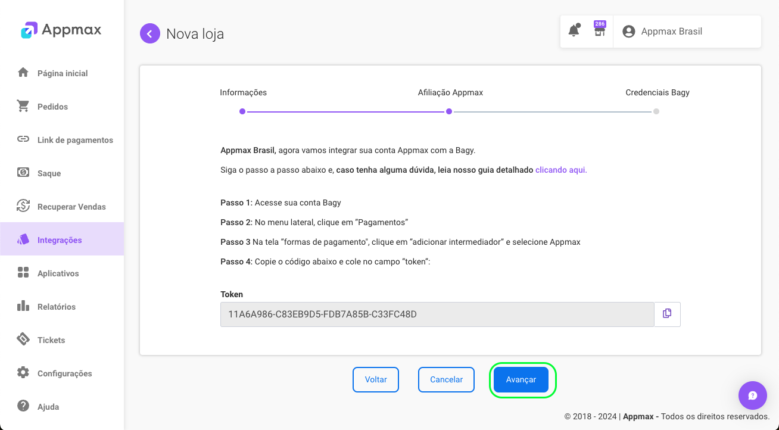Screen dimensions: 779x430
Task: Select the Link de pagamentos chain icon
Action: click(x=23, y=139)
